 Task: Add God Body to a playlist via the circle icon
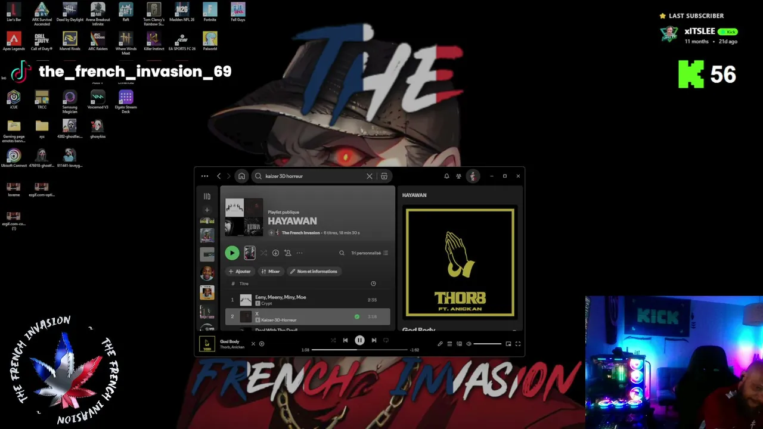[x=262, y=344]
